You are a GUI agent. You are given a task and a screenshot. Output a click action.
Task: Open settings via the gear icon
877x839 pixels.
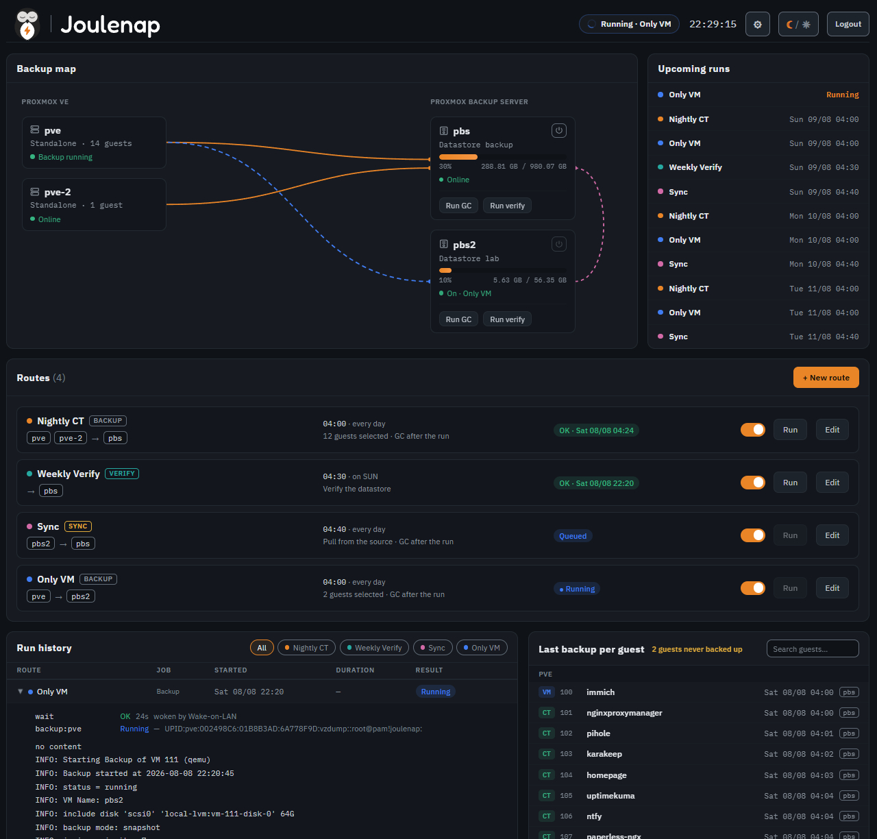point(757,24)
